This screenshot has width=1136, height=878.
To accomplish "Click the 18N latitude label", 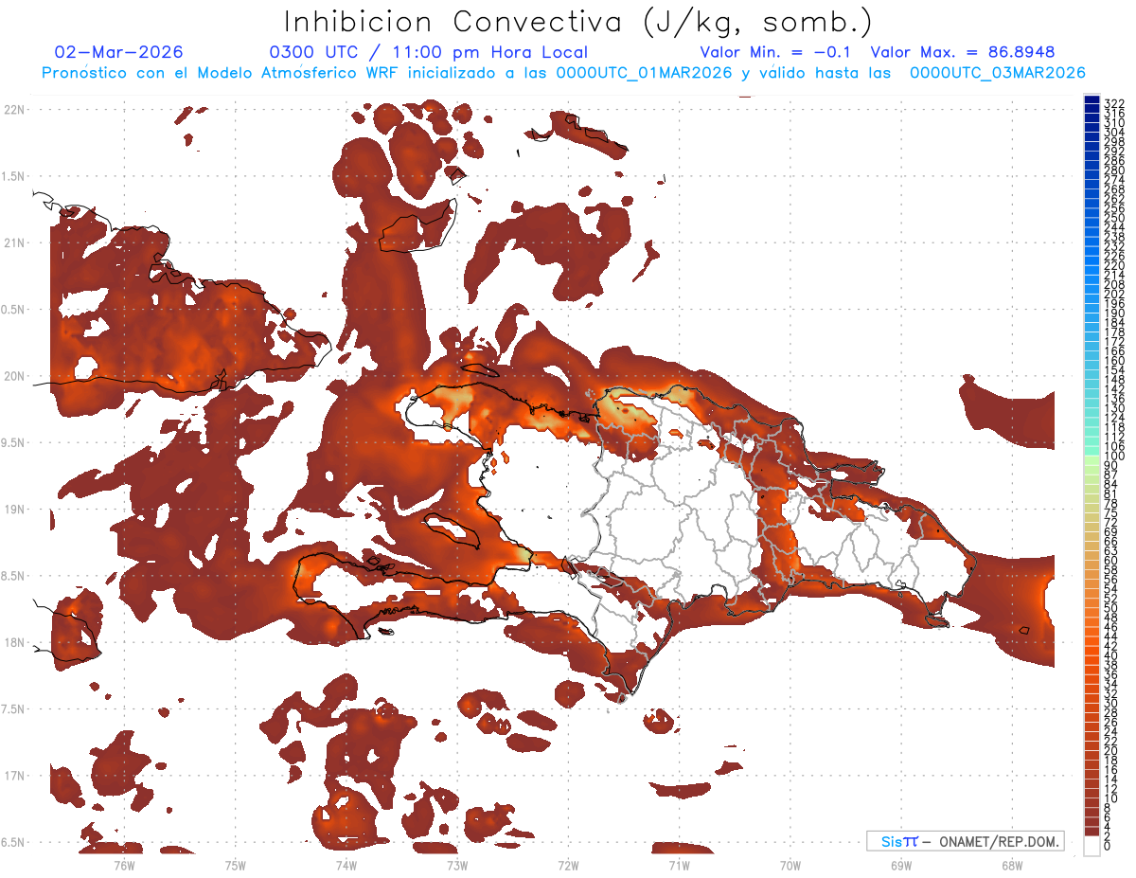I will [14, 642].
